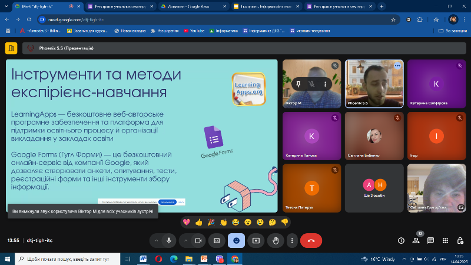This screenshot has height=265, width=471.
Task: Reload the page
Action: pyautogui.click(x=29, y=20)
